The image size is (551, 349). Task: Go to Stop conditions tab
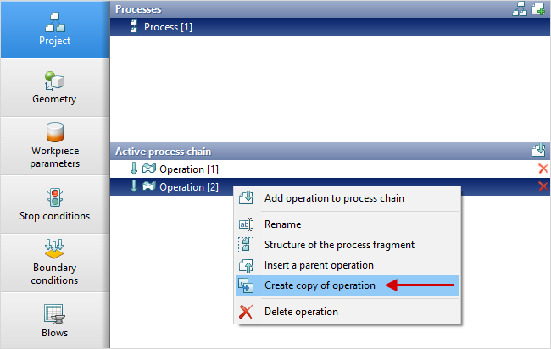tap(55, 204)
